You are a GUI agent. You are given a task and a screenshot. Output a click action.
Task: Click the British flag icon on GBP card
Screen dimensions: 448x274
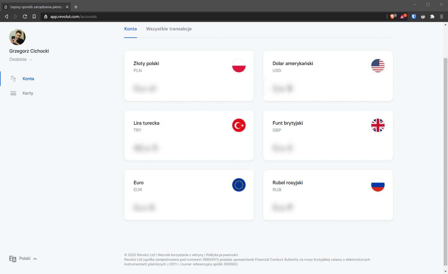[378, 125]
